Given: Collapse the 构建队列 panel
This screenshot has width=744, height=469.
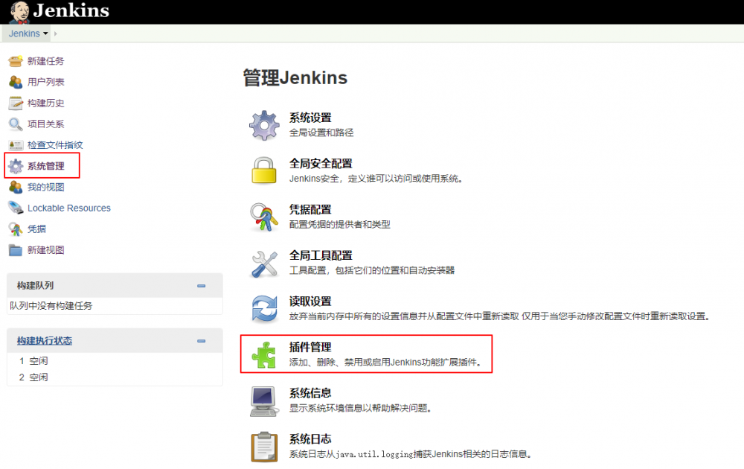Looking at the screenshot, I should (201, 284).
